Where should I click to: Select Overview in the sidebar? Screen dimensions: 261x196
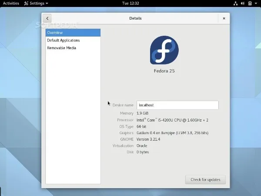(73, 33)
